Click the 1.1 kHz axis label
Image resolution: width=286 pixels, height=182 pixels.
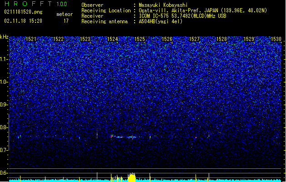tap(4, 60)
